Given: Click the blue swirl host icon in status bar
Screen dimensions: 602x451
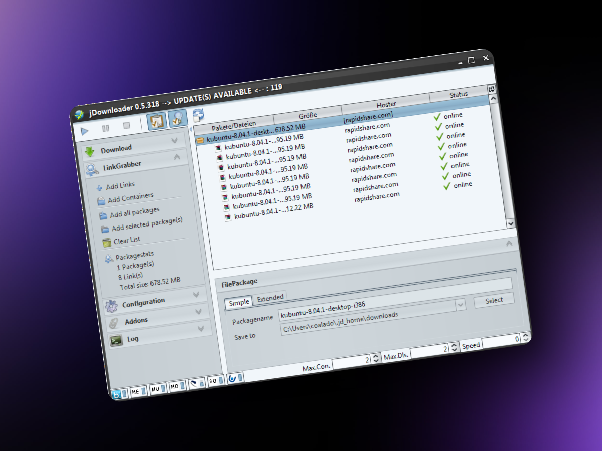Looking at the screenshot, I should coord(232,379).
